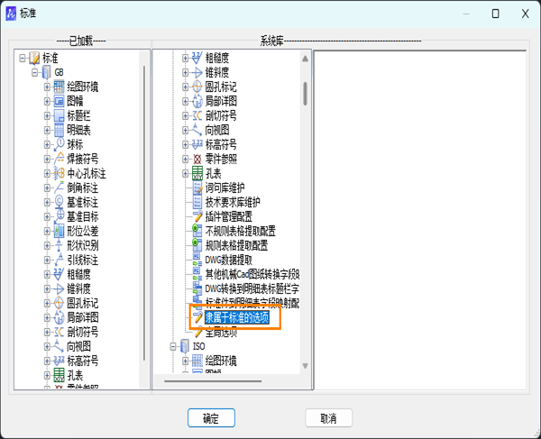Screen dimensions: 541x439
Task: Select the GB standard book icon
Action: [47, 72]
